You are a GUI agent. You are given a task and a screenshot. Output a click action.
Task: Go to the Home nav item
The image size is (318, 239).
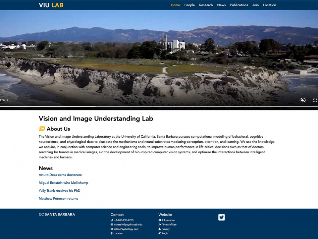point(175,5)
